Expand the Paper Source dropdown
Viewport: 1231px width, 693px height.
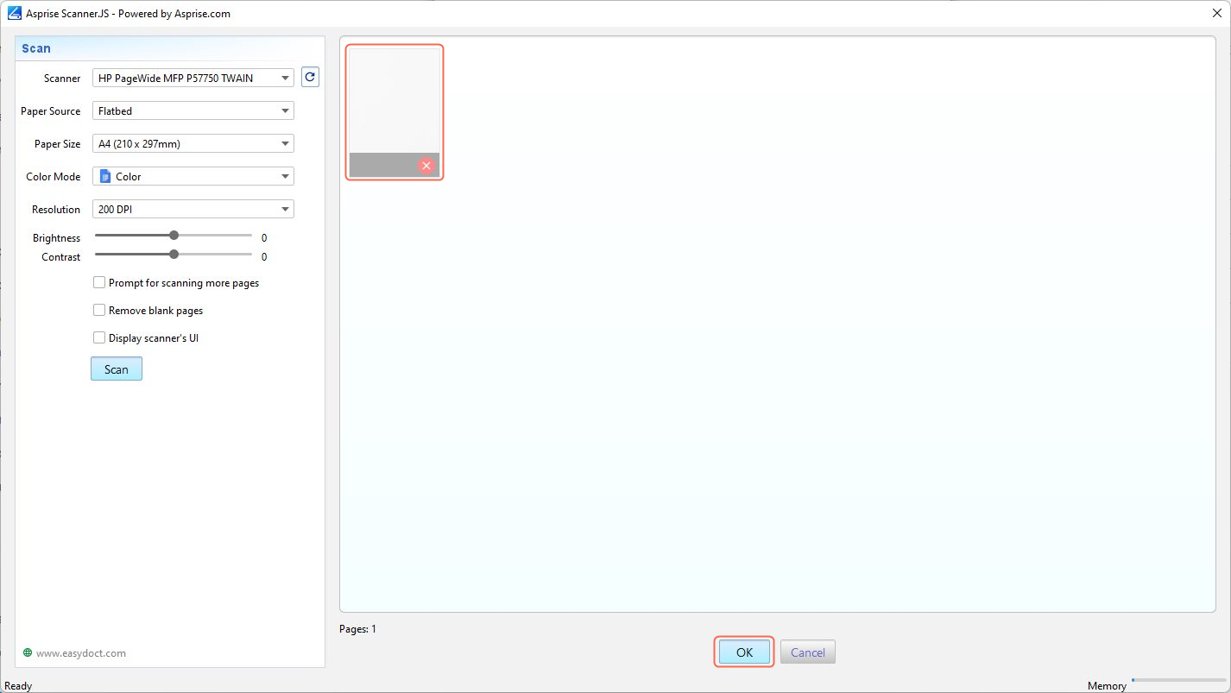193,111
